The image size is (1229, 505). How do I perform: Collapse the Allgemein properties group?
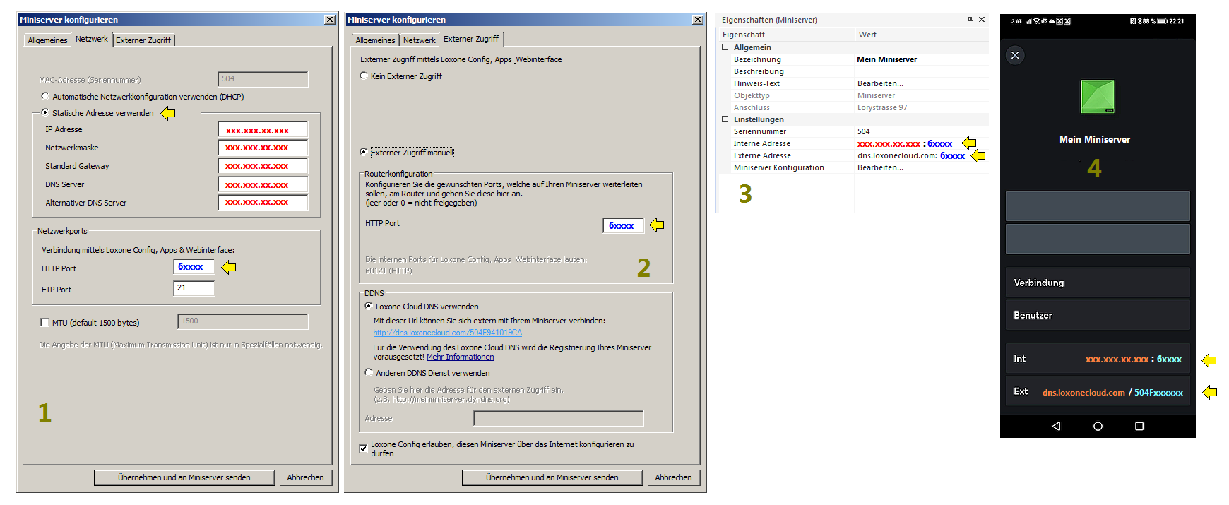[725, 47]
